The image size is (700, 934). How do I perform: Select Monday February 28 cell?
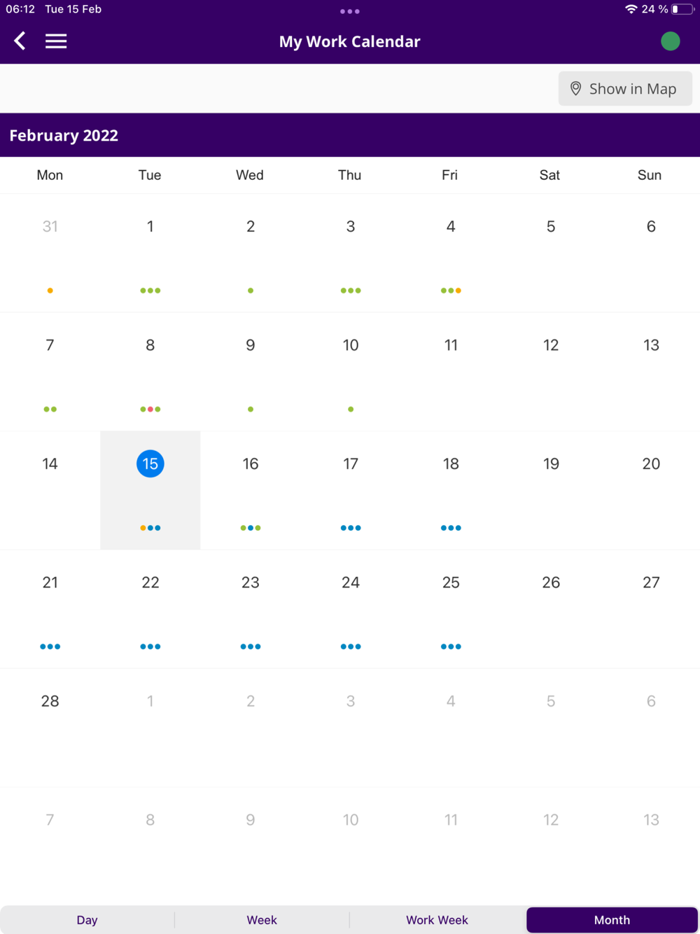pyautogui.click(x=50, y=727)
